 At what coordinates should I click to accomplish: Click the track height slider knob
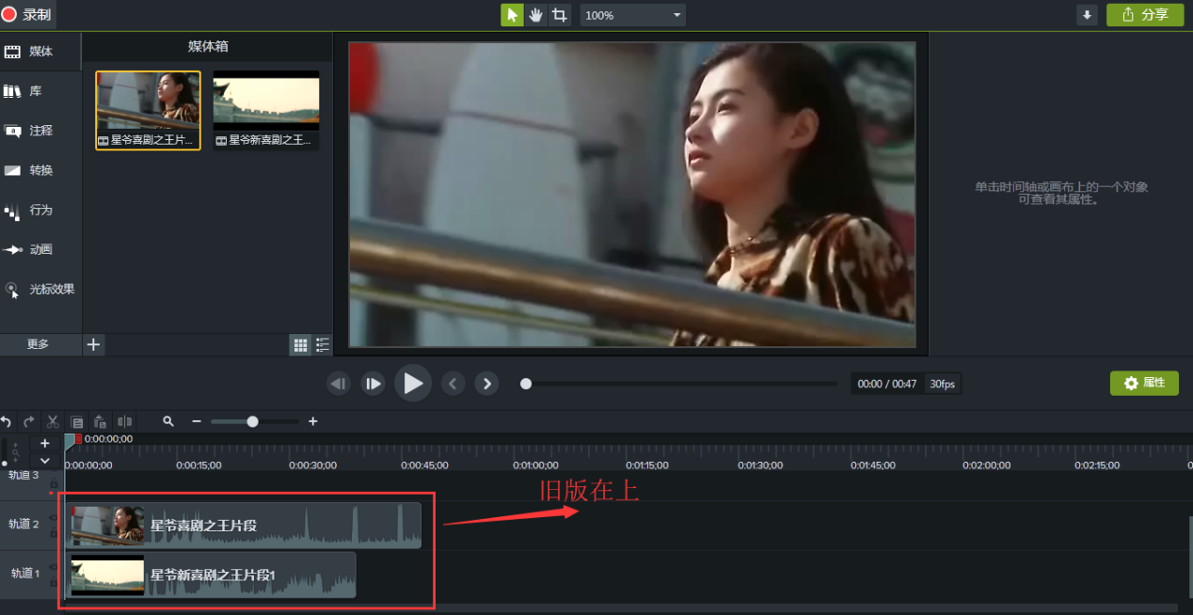coord(5,464)
